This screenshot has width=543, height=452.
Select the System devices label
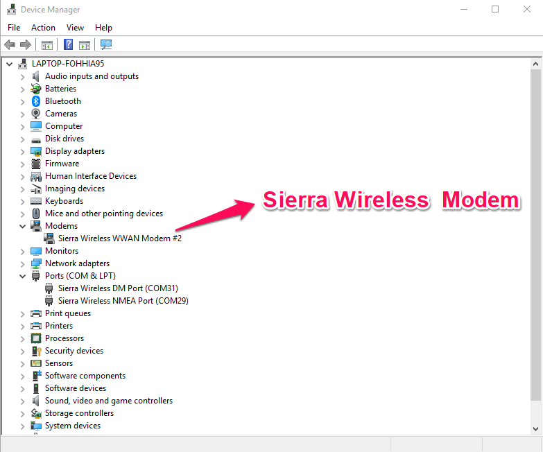(73, 426)
